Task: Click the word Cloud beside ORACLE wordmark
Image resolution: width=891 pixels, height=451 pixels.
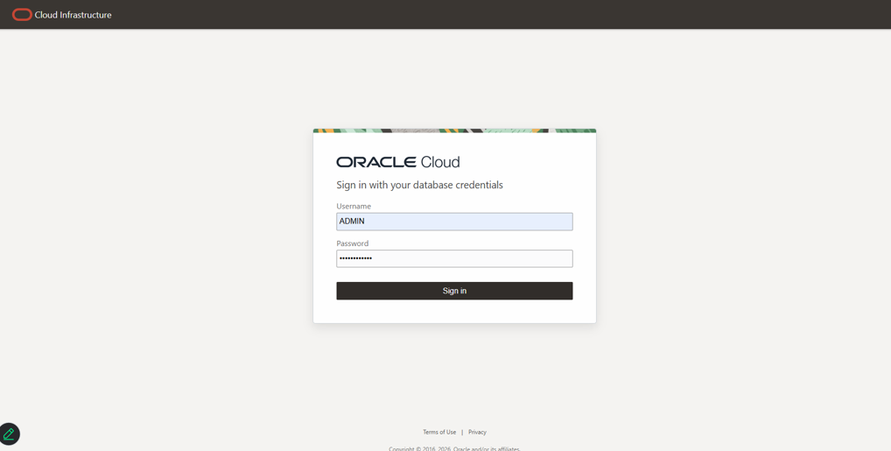Action: coord(439,162)
